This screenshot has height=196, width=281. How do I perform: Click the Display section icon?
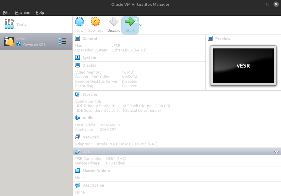click(77, 65)
